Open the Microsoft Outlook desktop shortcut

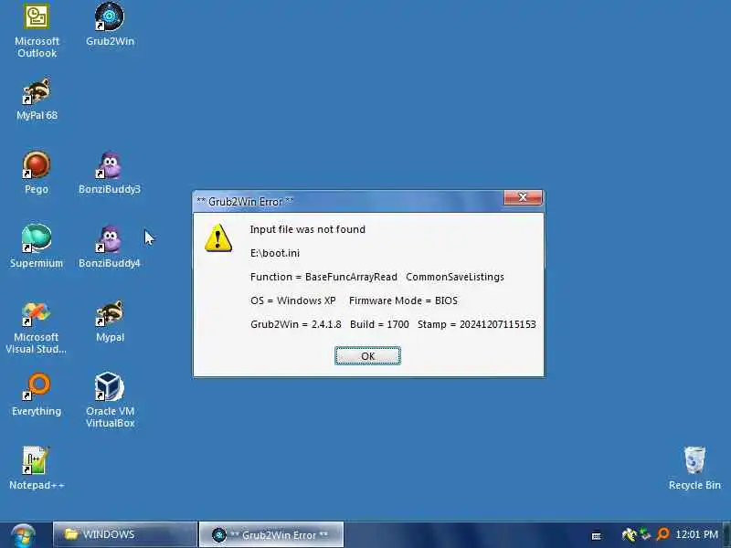tap(37, 31)
